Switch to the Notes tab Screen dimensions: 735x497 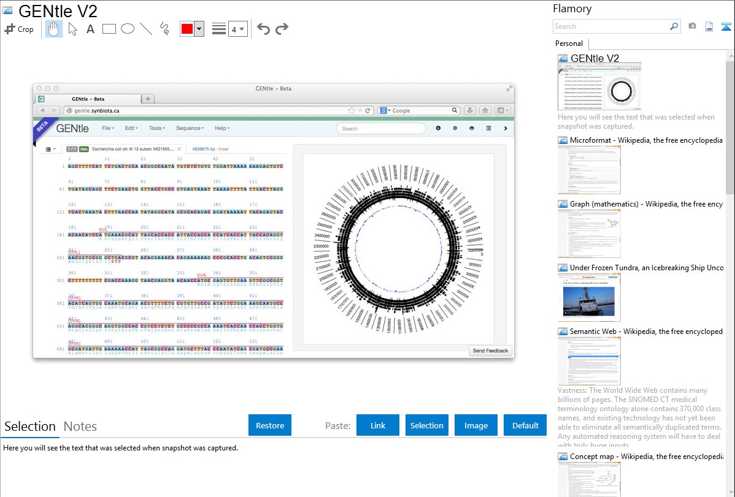80,427
